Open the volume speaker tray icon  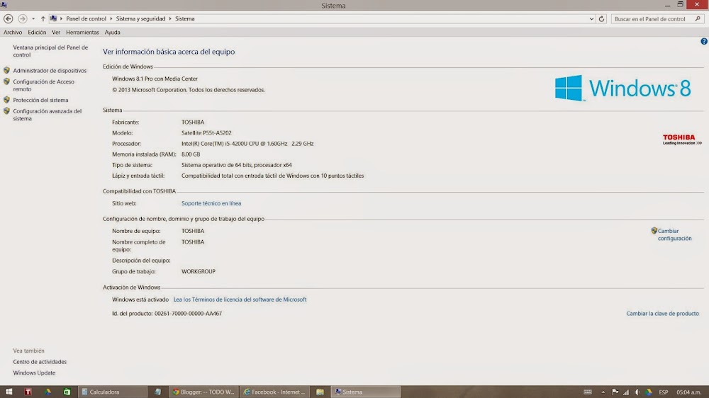pyautogui.click(x=637, y=392)
